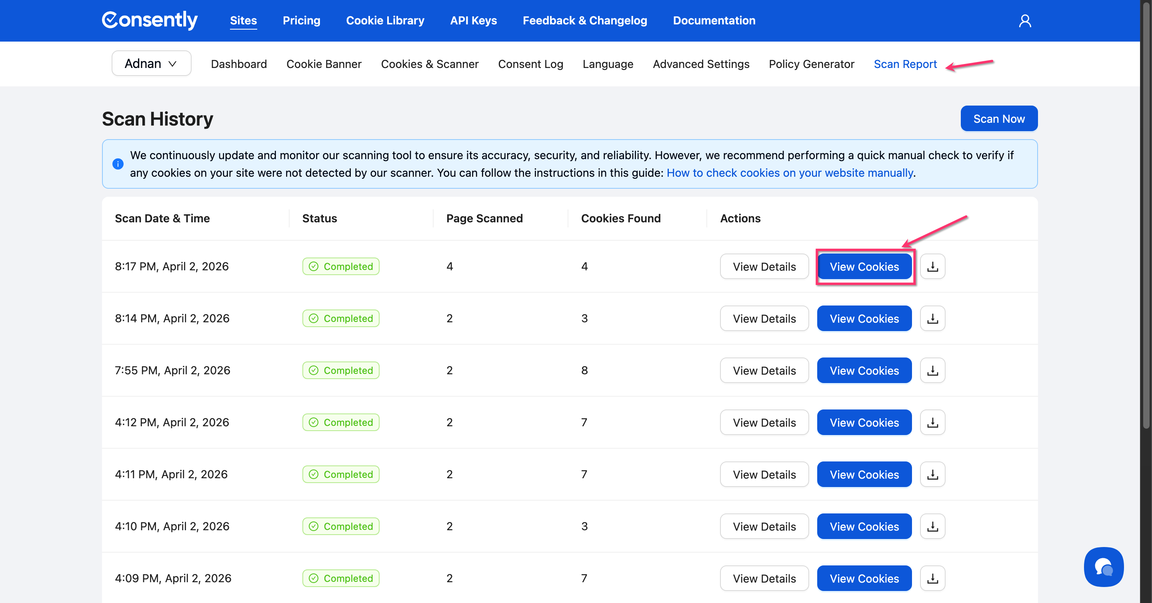Screen dimensions: 1152x603
Task: Open the chat support widget
Action: (1103, 566)
